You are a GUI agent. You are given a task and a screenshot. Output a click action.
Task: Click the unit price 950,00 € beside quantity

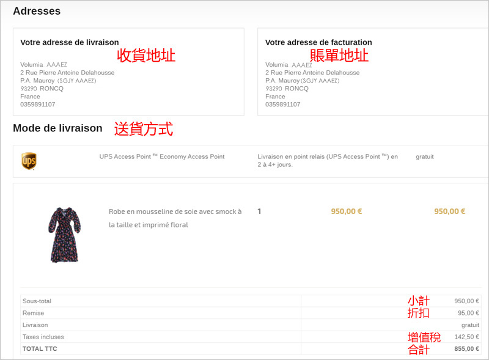pos(347,211)
